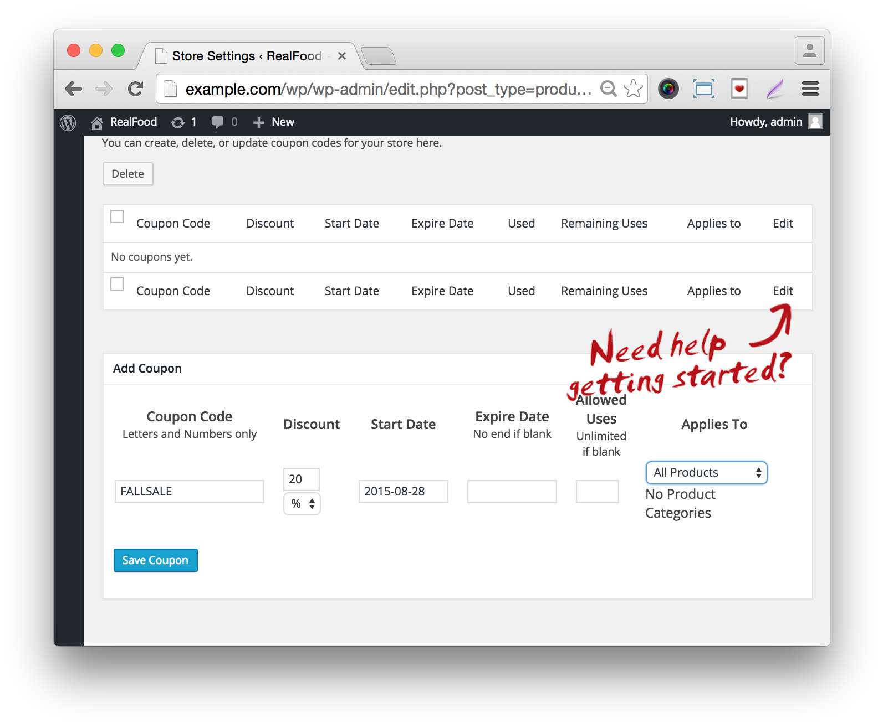
Task: Click the header 'Start Date' column label
Action: [x=352, y=224]
